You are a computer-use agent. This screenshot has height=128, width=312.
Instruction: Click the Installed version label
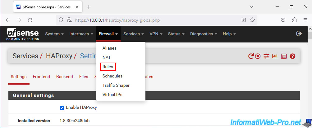[x=34, y=121]
